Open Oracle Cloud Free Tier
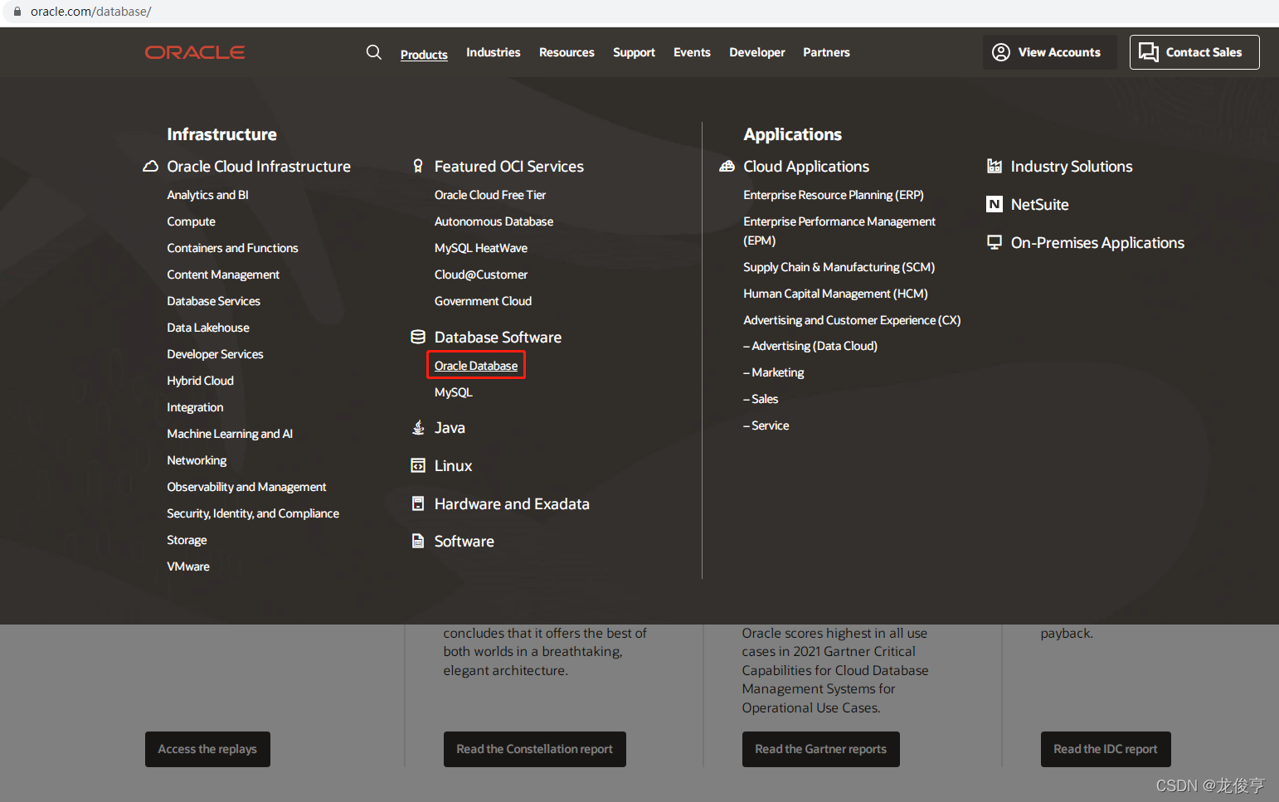1279x802 pixels. 490,195
